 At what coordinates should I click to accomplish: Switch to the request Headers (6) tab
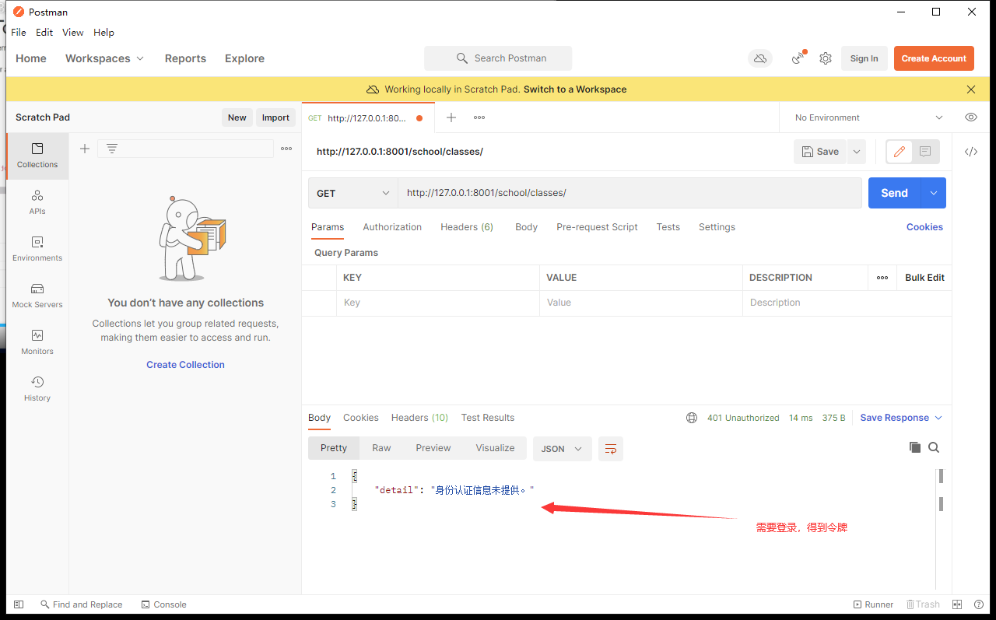pos(467,227)
